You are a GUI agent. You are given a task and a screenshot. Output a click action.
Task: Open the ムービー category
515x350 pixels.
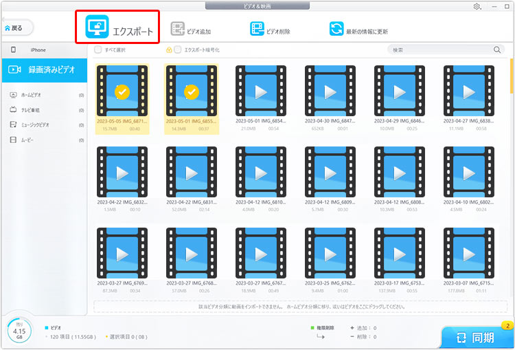45,140
